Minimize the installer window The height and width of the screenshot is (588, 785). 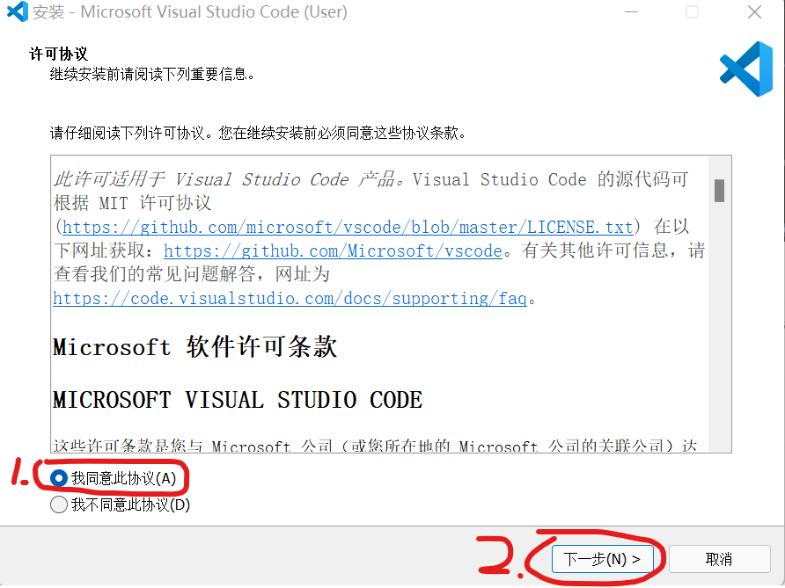[x=631, y=12]
